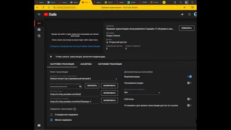Expand Default stream key dropdown
This screenshot has height=130, width=231.
coord(84,79)
